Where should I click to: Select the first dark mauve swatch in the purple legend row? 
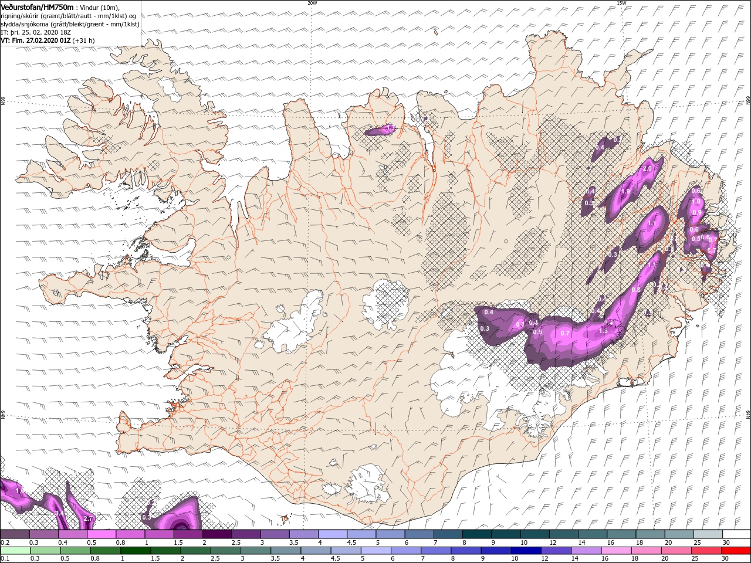tap(15, 534)
